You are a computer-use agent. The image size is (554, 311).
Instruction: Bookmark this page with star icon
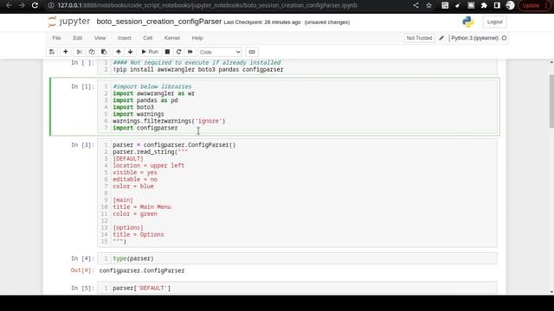429,5
